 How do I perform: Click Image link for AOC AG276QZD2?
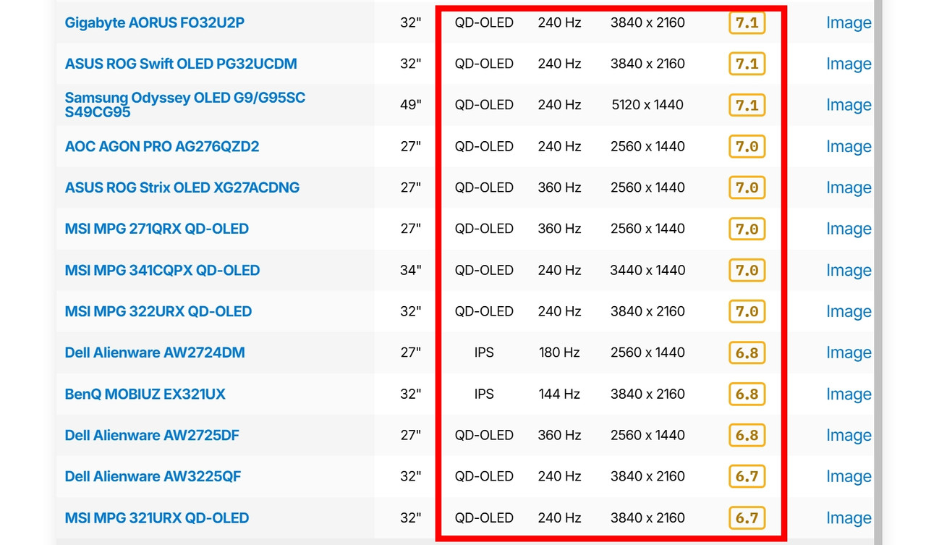pos(849,146)
